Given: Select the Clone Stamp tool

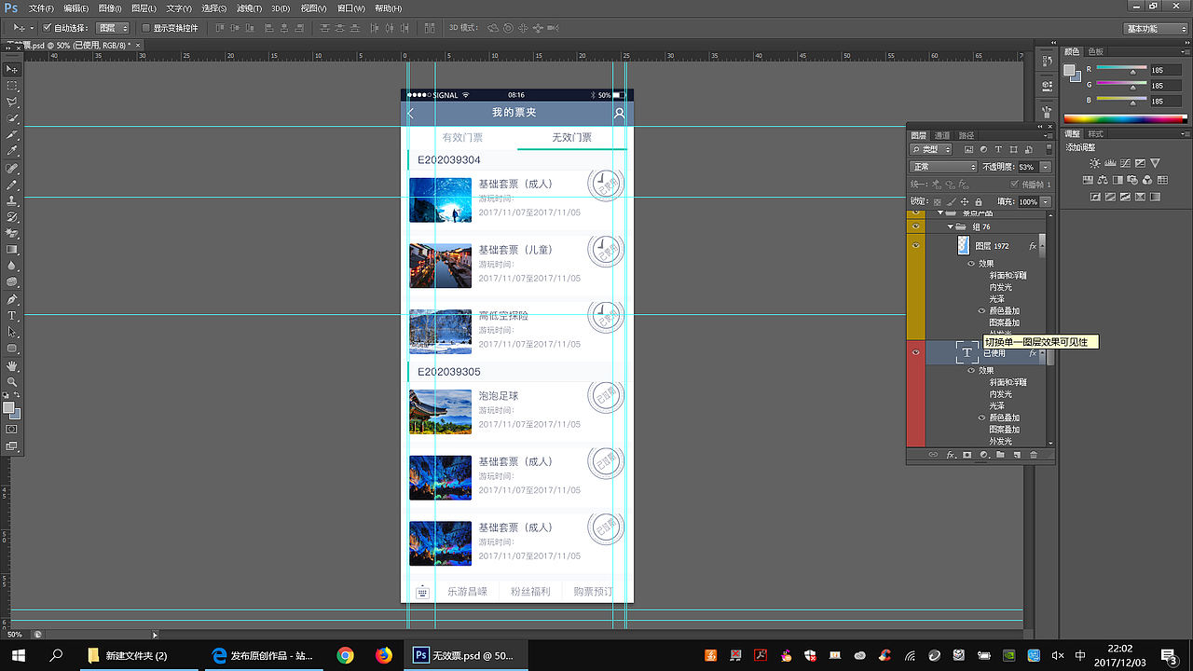Looking at the screenshot, I should pos(12,200).
